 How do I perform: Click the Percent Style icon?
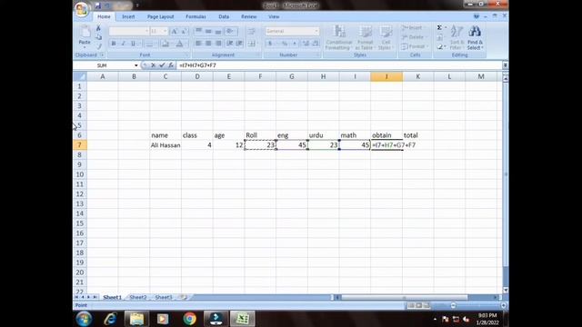(285, 44)
